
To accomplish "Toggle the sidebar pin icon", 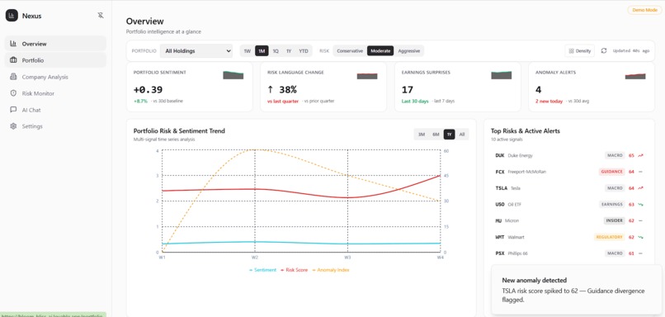I will click(101, 16).
